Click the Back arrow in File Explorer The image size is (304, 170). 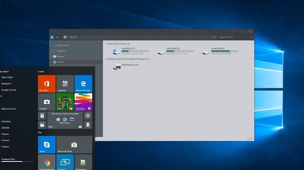point(52,37)
